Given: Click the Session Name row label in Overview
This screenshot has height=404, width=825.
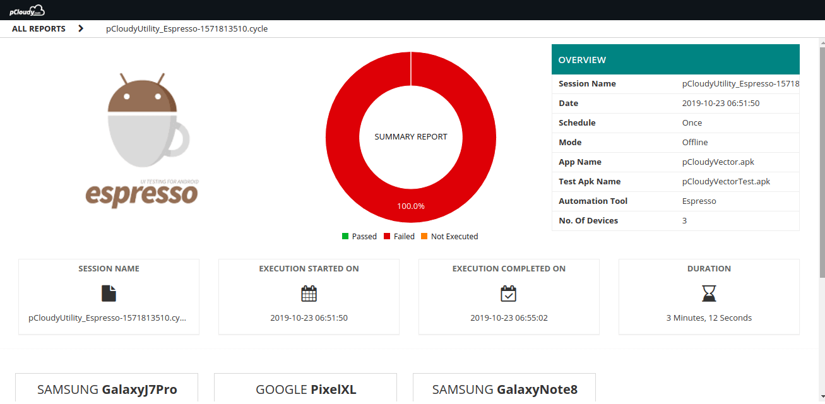Looking at the screenshot, I should click(x=587, y=84).
